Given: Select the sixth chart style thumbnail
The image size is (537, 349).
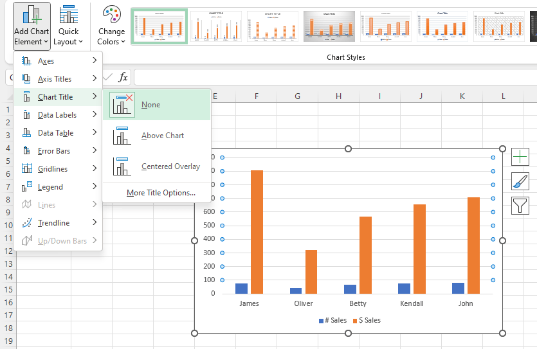Looking at the screenshot, I should [442, 26].
